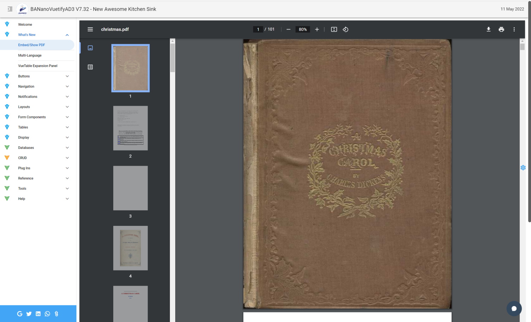
Task: Click the Form Components label
Action: pyautogui.click(x=32, y=117)
